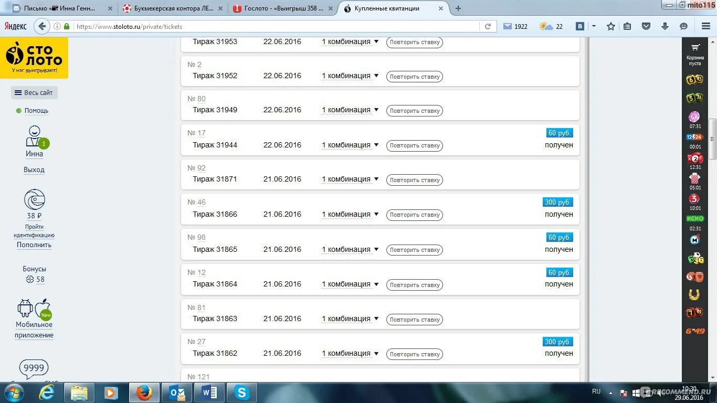Click the Пополнить link
Viewport: 717px width, 403px height.
click(x=34, y=245)
